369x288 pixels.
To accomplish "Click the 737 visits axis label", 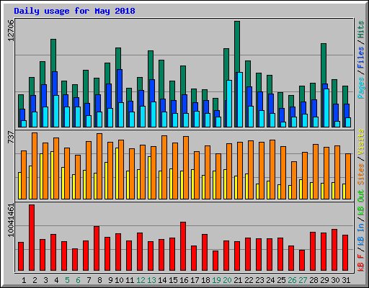I will point(11,138).
